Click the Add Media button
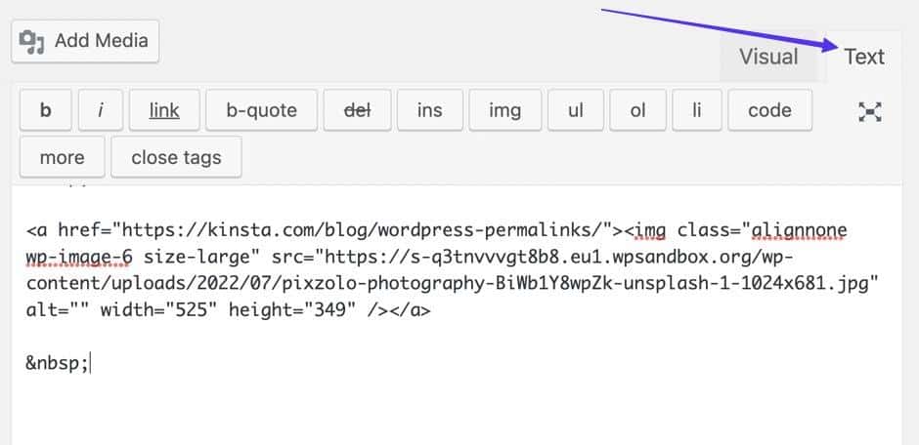Viewport: 919px width, 445px height. point(85,41)
